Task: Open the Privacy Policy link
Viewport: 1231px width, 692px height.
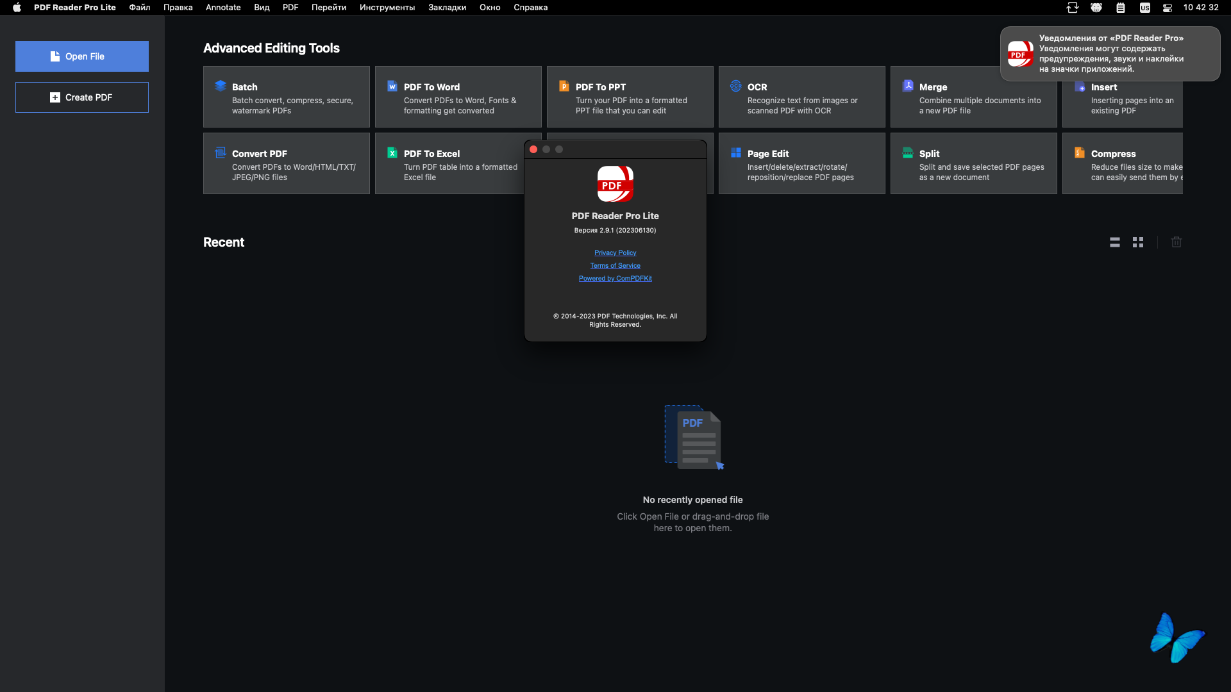Action: [615, 253]
